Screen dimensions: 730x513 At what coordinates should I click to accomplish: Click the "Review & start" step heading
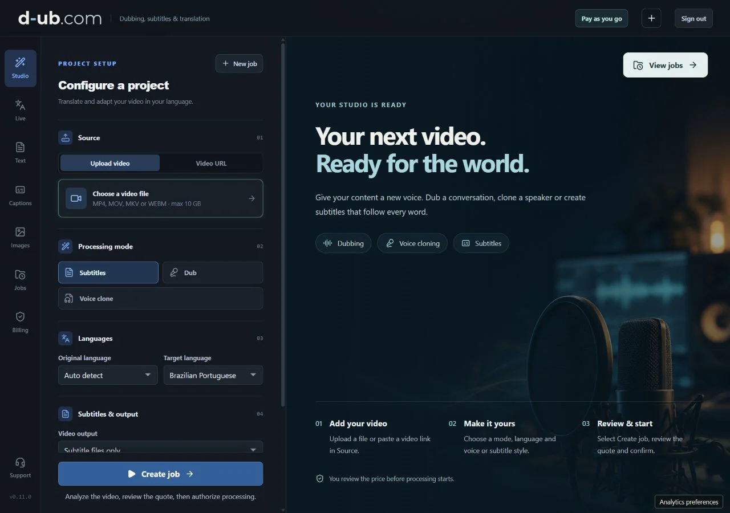click(624, 424)
